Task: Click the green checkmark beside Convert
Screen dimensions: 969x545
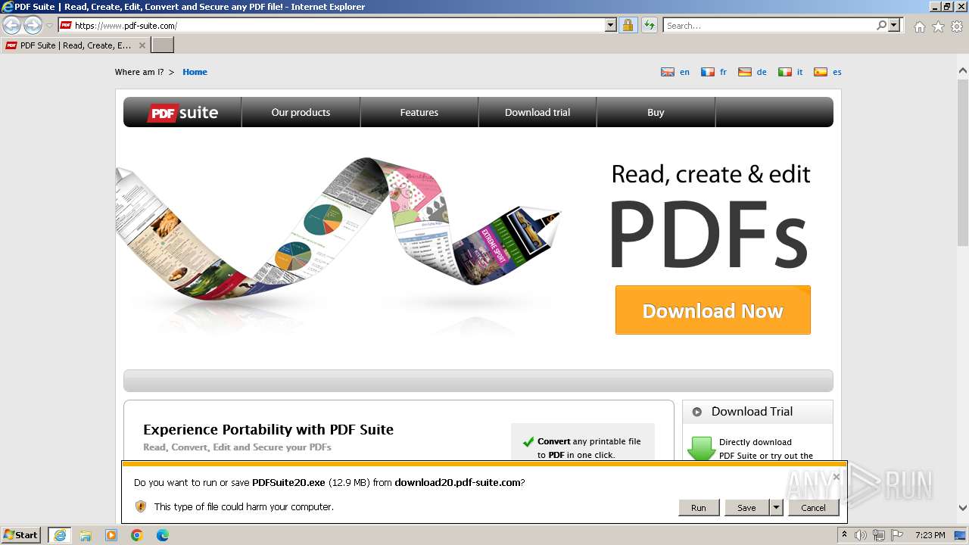Action: pyautogui.click(x=528, y=442)
